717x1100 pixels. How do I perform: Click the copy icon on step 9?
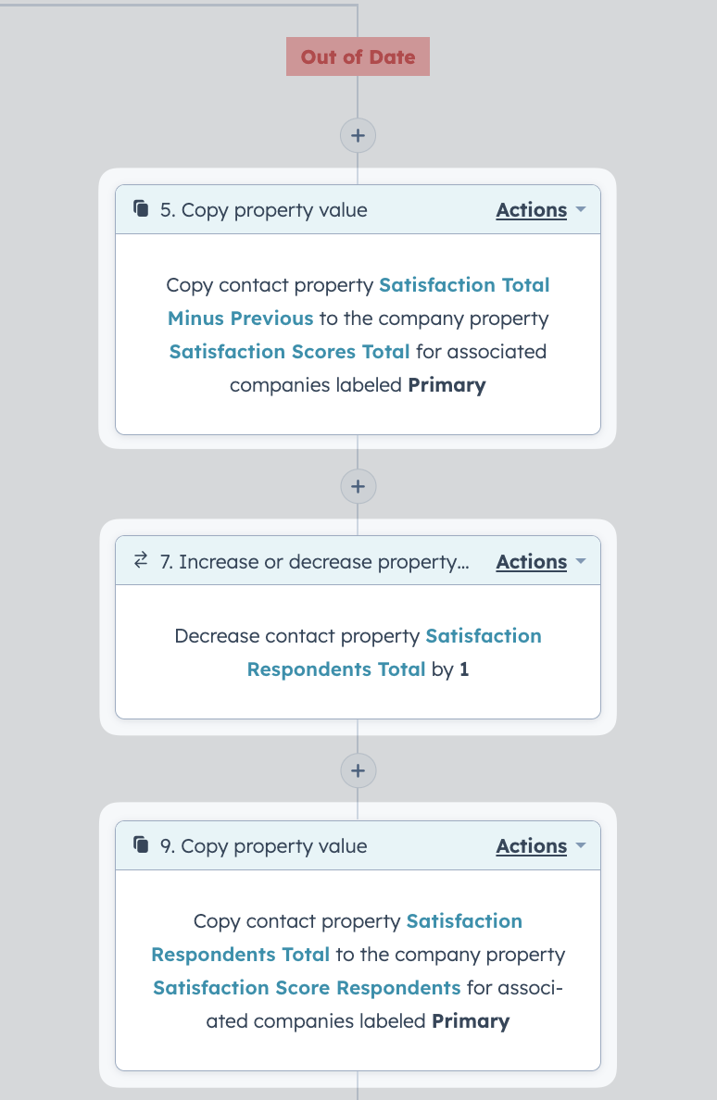tap(141, 844)
